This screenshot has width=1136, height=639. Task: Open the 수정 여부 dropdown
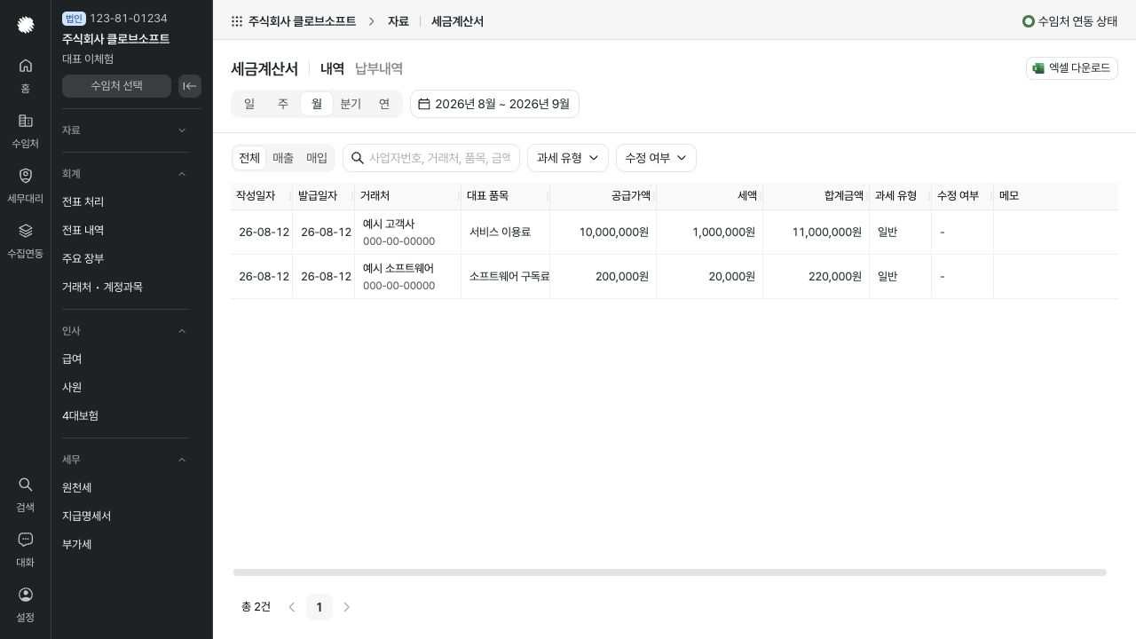click(656, 158)
